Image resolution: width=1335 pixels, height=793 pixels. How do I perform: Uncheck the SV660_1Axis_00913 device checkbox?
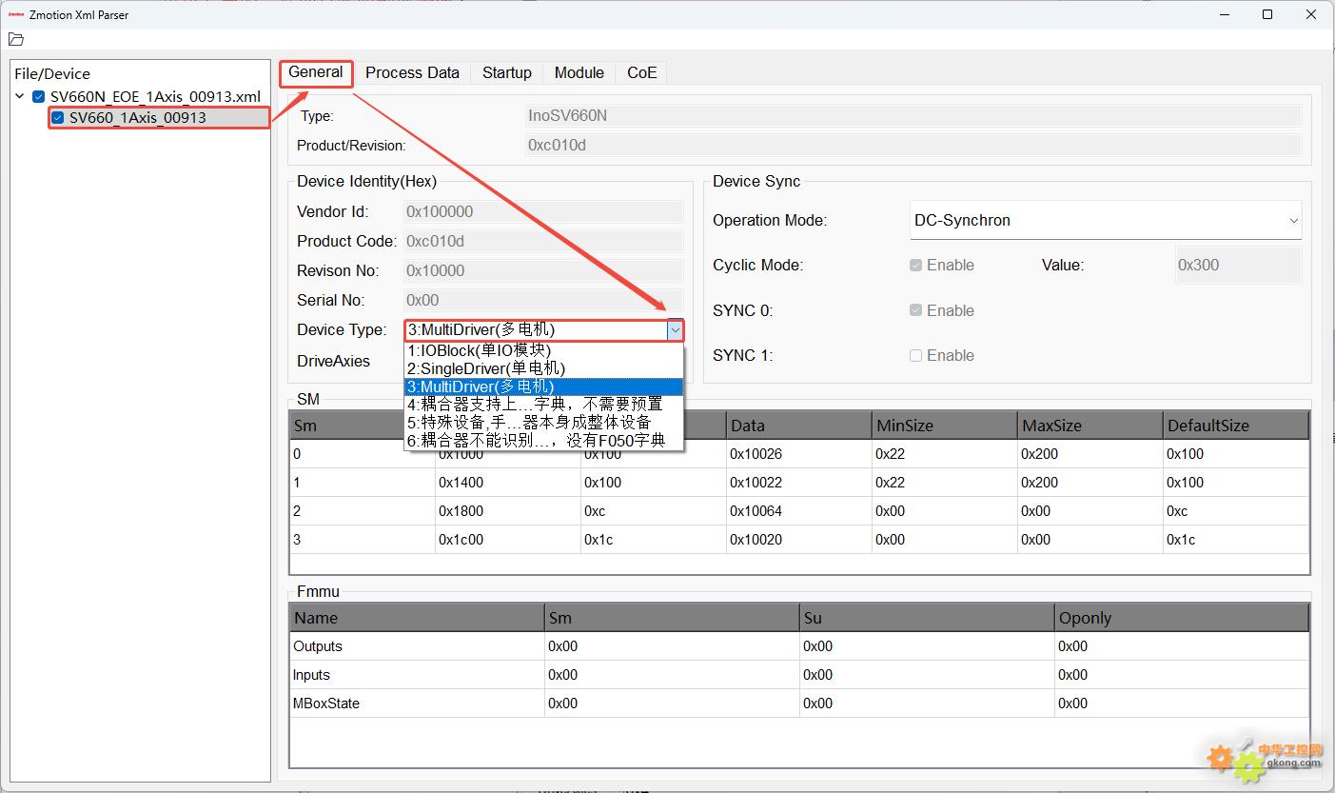(x=58, y=118)
